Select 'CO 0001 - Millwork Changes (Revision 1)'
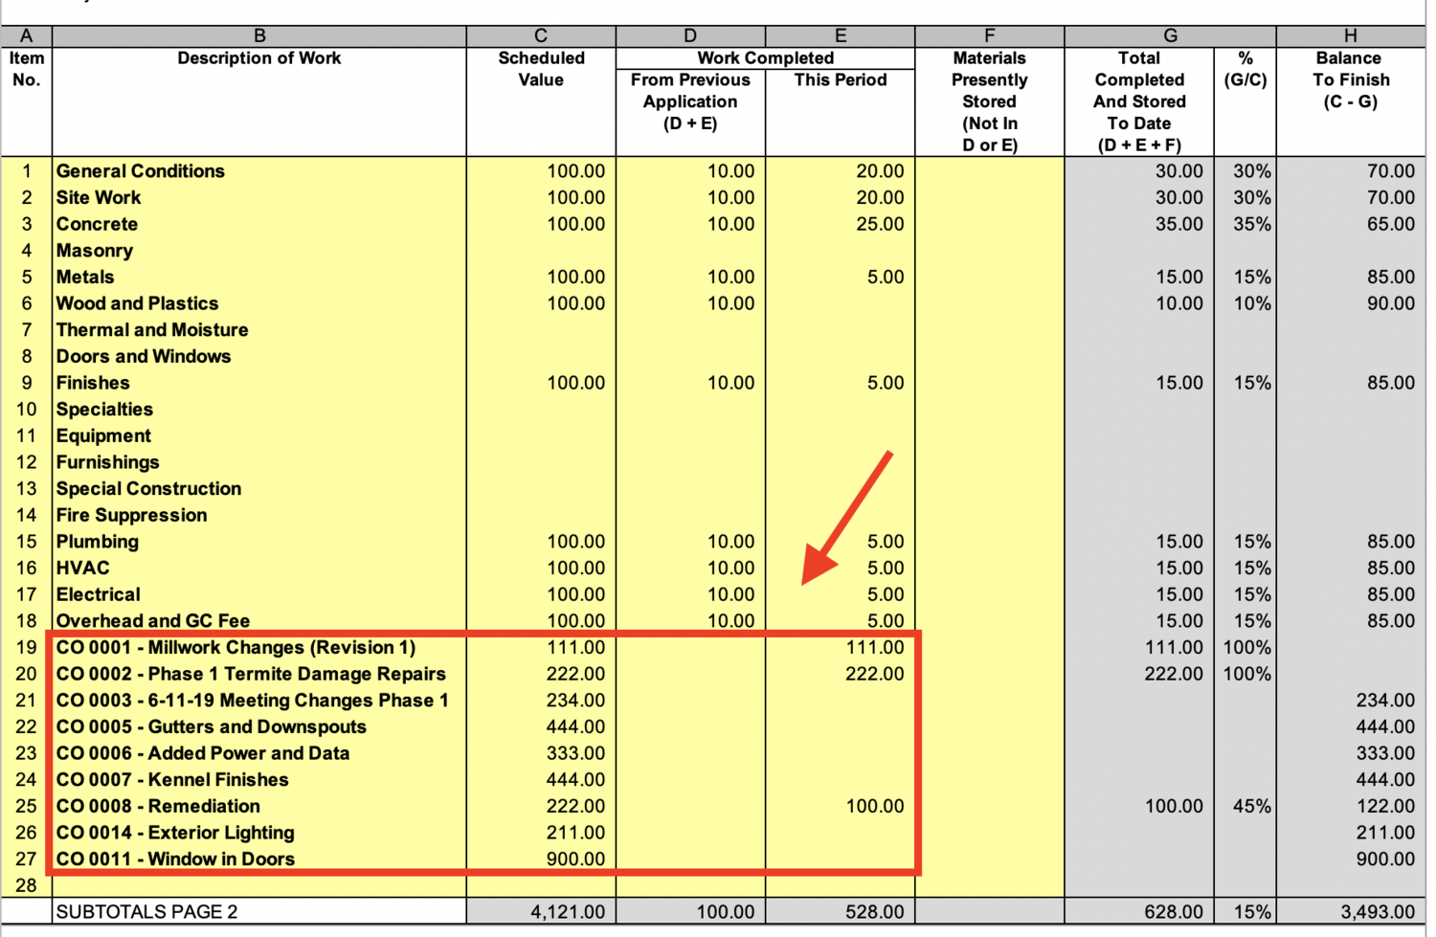 point(259,648)
